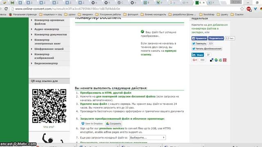Expand Конвертер изображений menu item

(44, 56)
